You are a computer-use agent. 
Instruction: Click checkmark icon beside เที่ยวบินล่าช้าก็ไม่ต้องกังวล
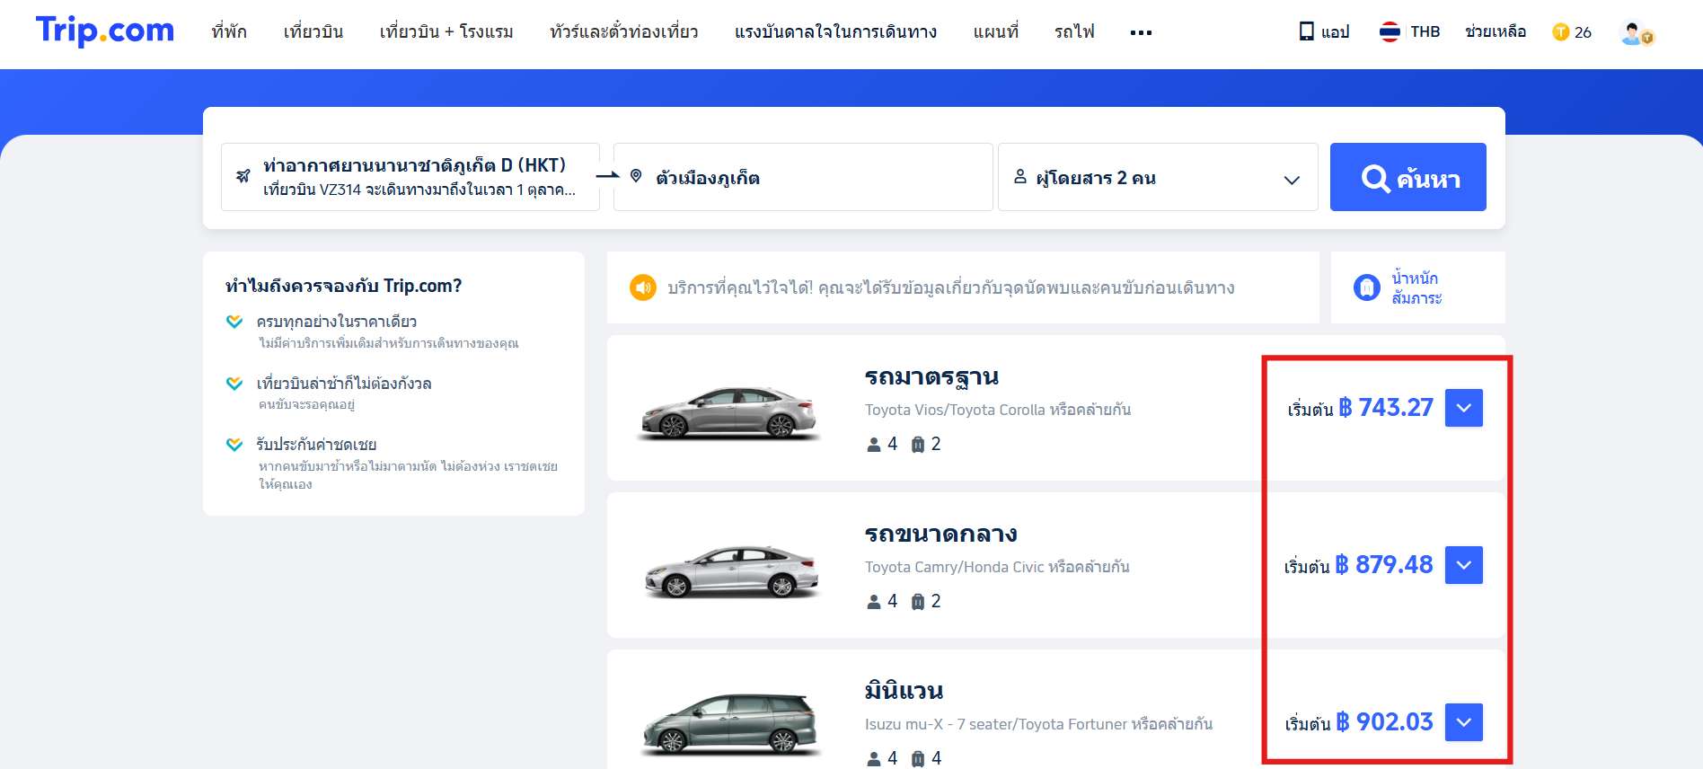coord(234,383)
